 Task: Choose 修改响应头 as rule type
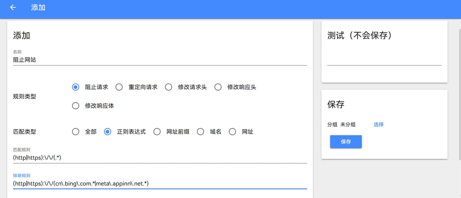click(x=218, y=87)
